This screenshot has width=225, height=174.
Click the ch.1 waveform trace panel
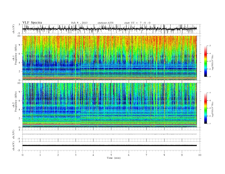pos(112,29)
